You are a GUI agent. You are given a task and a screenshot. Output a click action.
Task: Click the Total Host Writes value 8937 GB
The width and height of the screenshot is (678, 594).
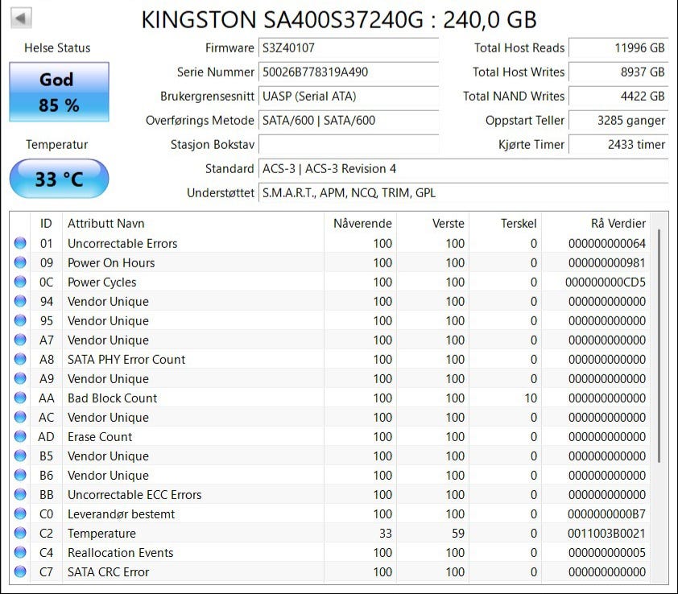618,72
